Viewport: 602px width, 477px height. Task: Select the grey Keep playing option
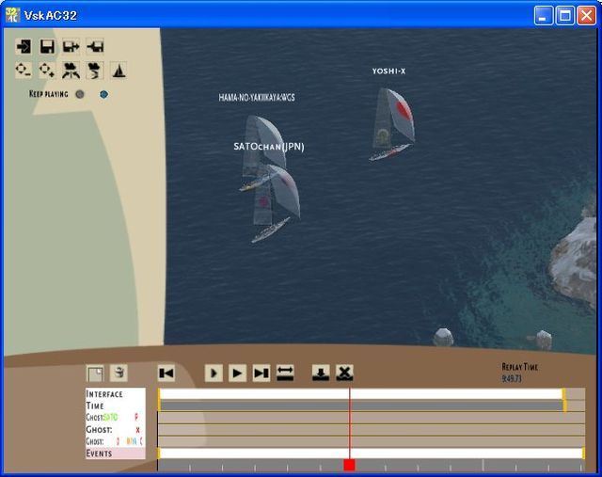[x=80, y=94]
